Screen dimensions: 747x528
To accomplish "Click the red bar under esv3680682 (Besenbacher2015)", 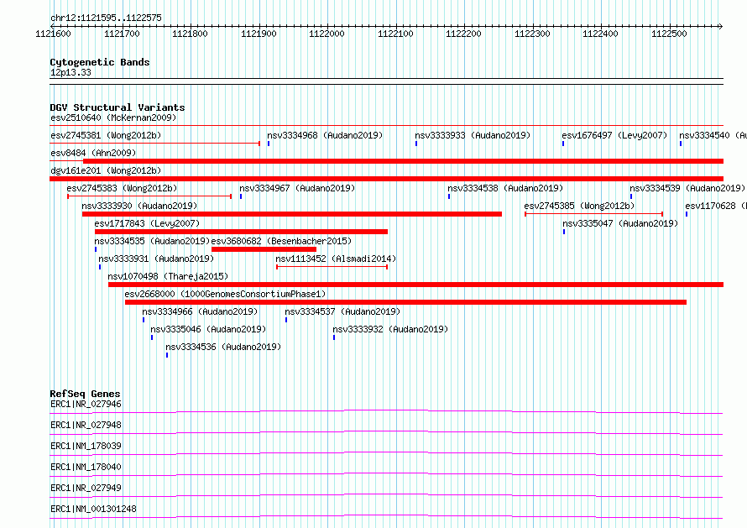I will coord(264,249).
